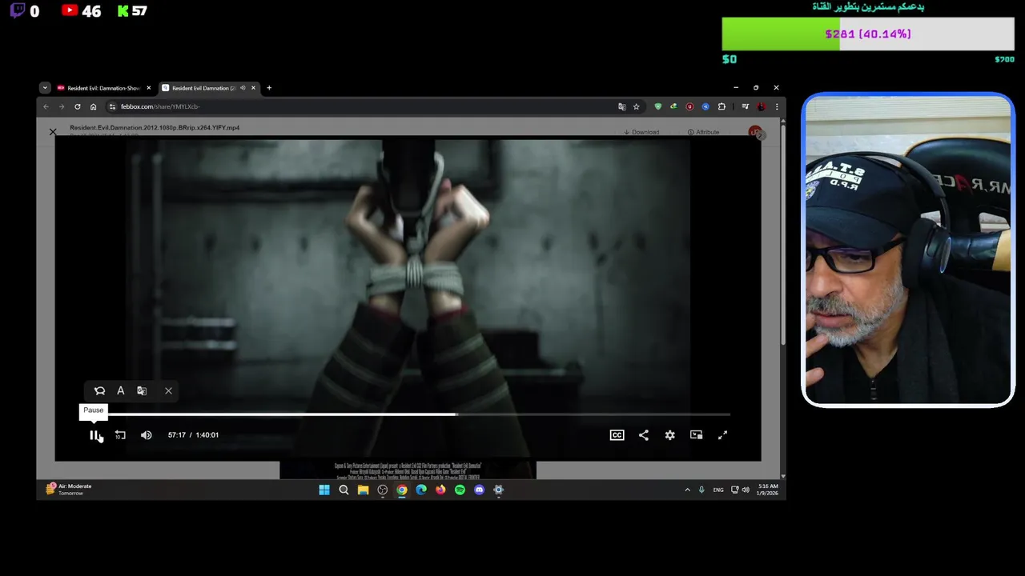Open video player settings gear
The height and width of the screenshot is (576, 1025).
(669, 435)
